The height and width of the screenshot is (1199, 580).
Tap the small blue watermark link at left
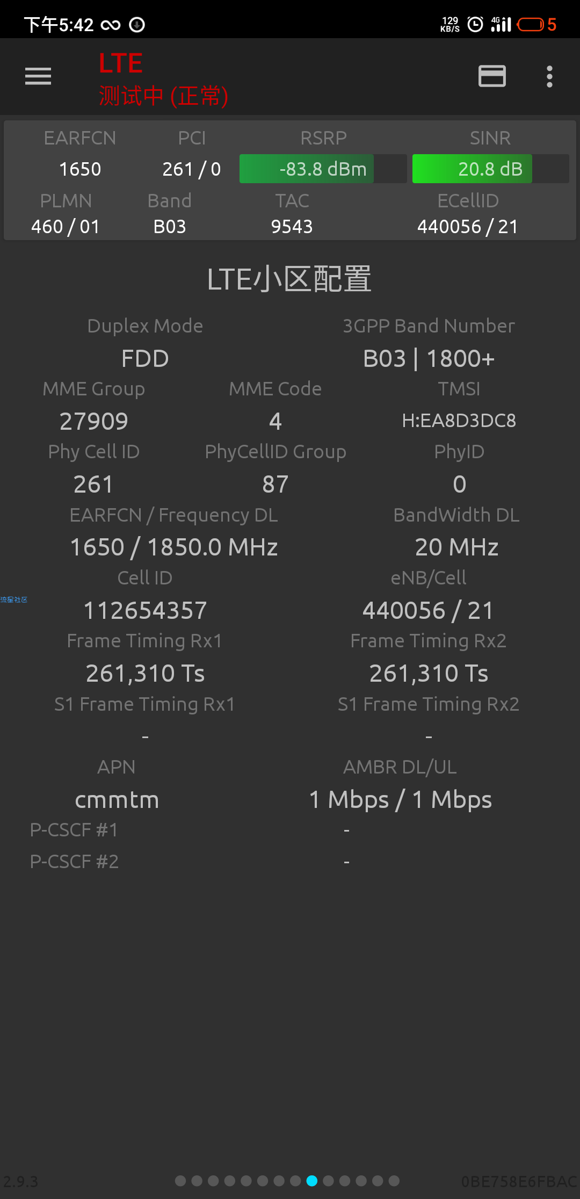coord(14,599)
